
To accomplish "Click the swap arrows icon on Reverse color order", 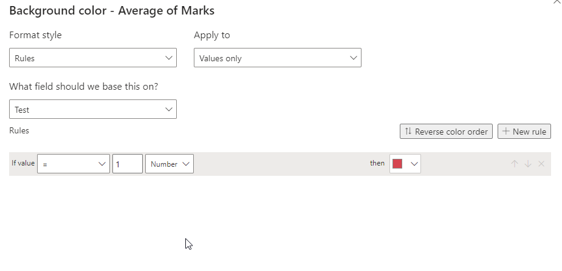I will pos(408,131).
